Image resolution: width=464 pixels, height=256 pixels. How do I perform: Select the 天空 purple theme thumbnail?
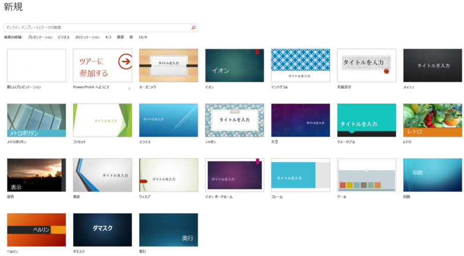[300, 120]
